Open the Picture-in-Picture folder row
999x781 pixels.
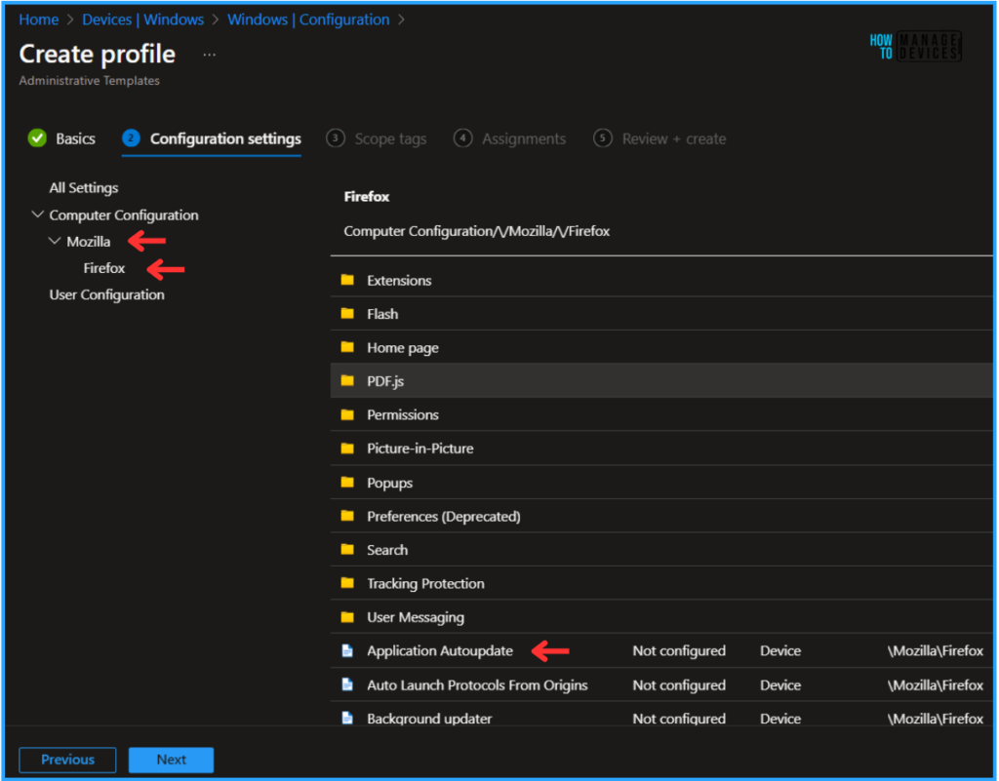point(661,449)
